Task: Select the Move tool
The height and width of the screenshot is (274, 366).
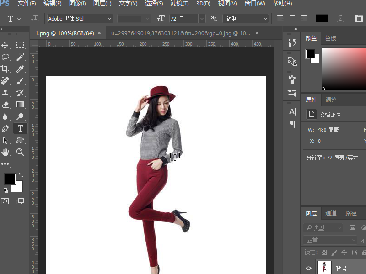Action: click(5, 45)
